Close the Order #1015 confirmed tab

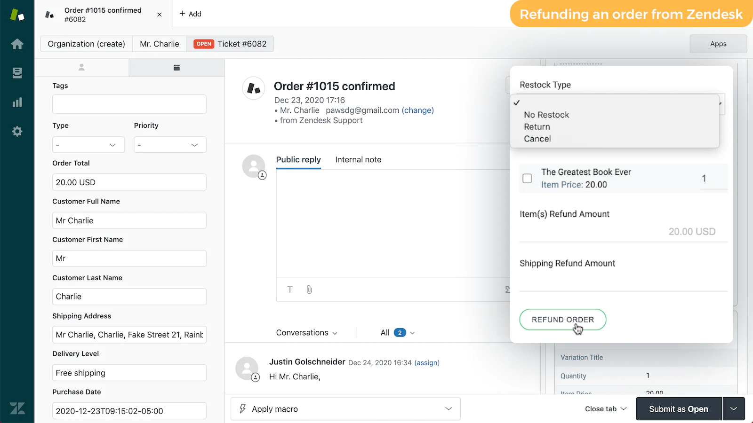pyautogui.click(x=160, y=15)
